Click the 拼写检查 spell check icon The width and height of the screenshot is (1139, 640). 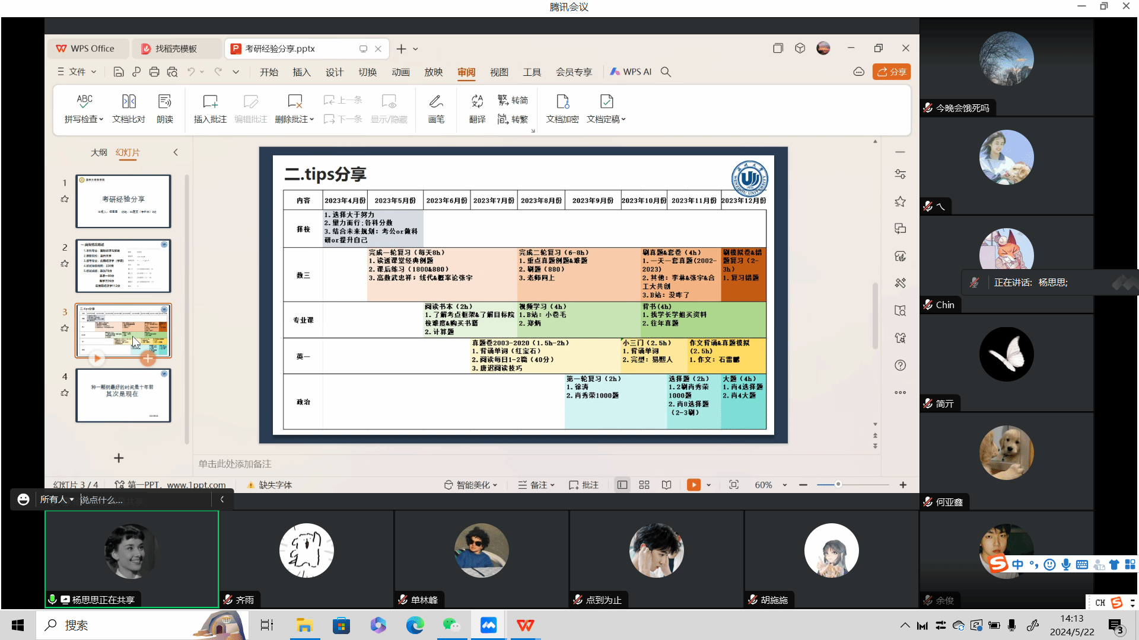84,101
